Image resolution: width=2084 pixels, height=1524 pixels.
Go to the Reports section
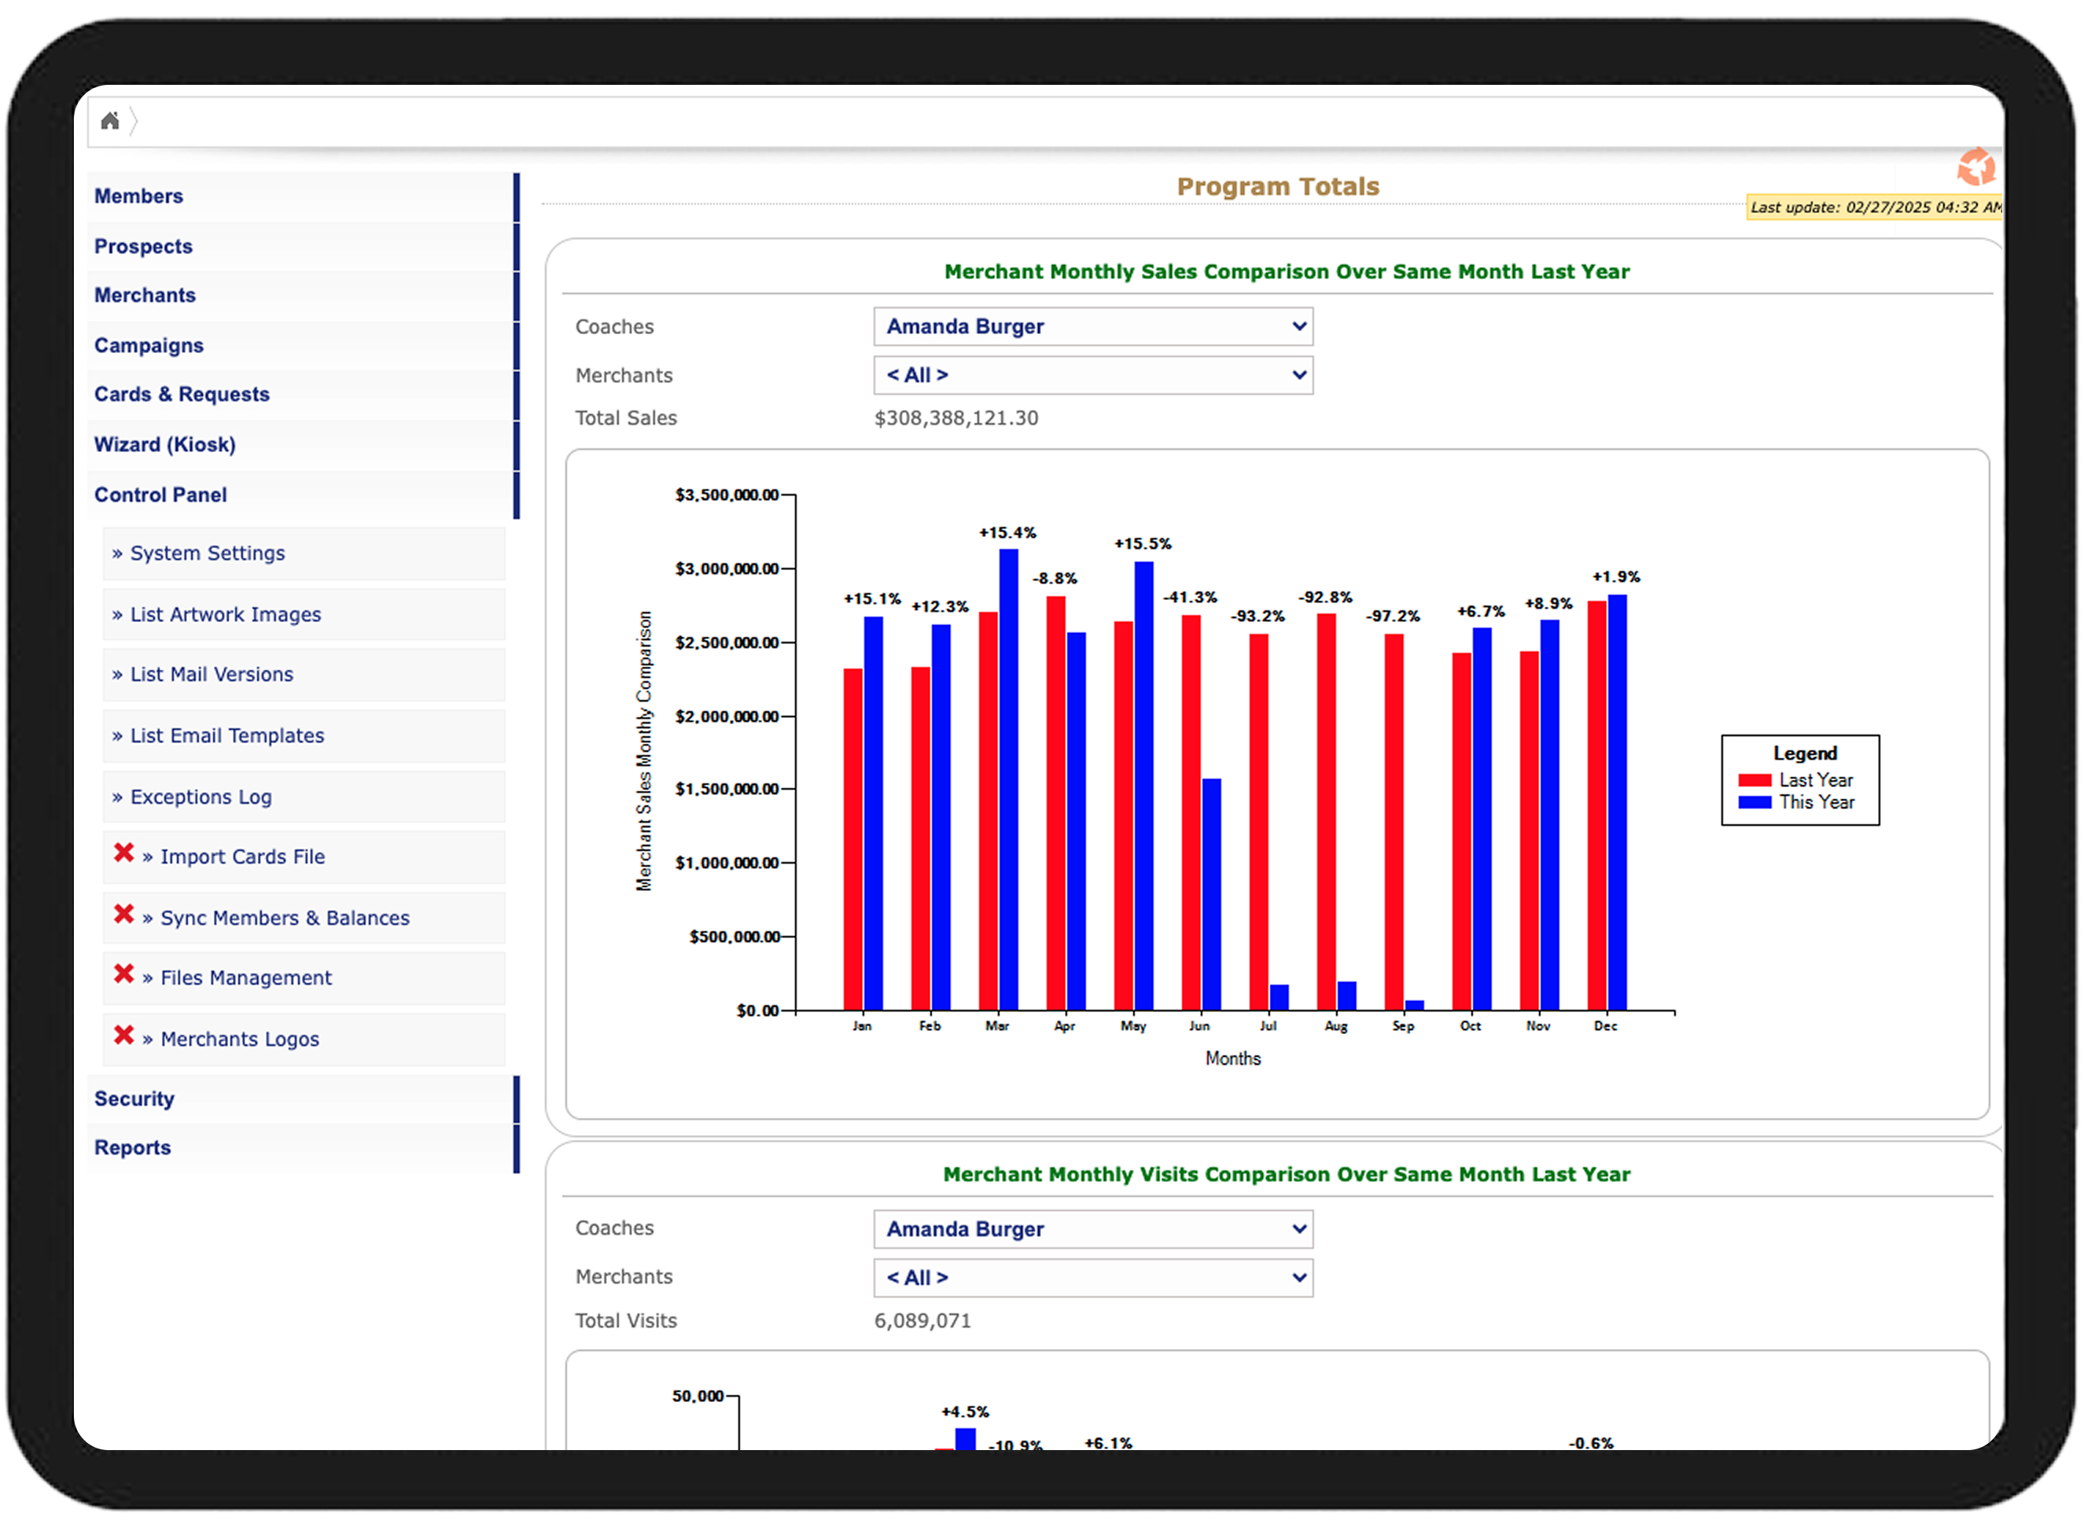pos(132,1147)
